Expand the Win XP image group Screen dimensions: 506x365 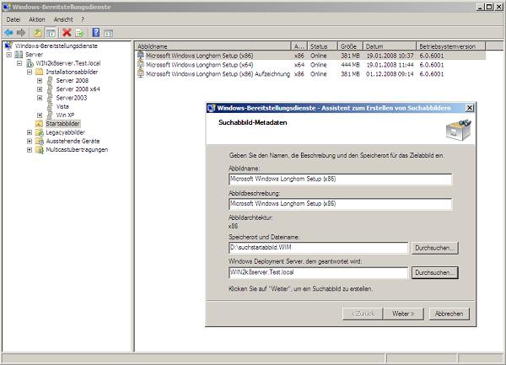(x=40, y=115)
